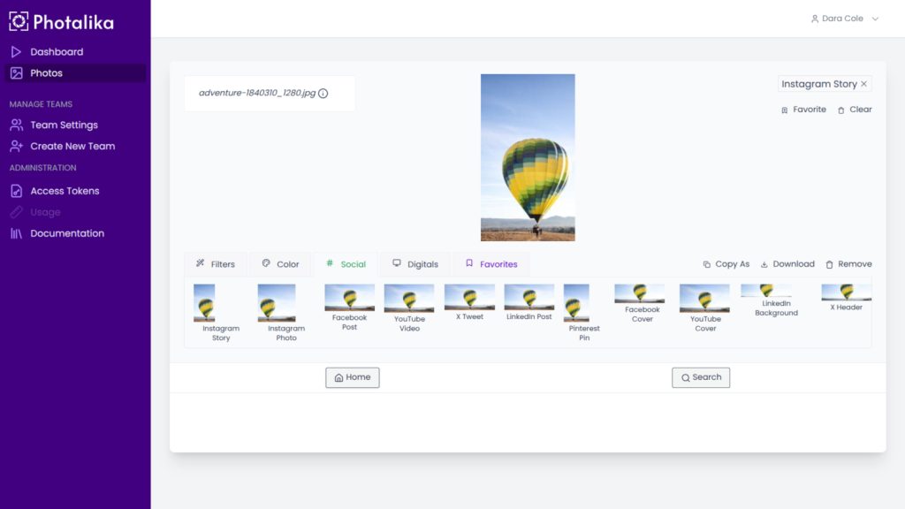Switch to the Color tab
This screenshot has width=905, height=509.
click(x=279, y=264)
